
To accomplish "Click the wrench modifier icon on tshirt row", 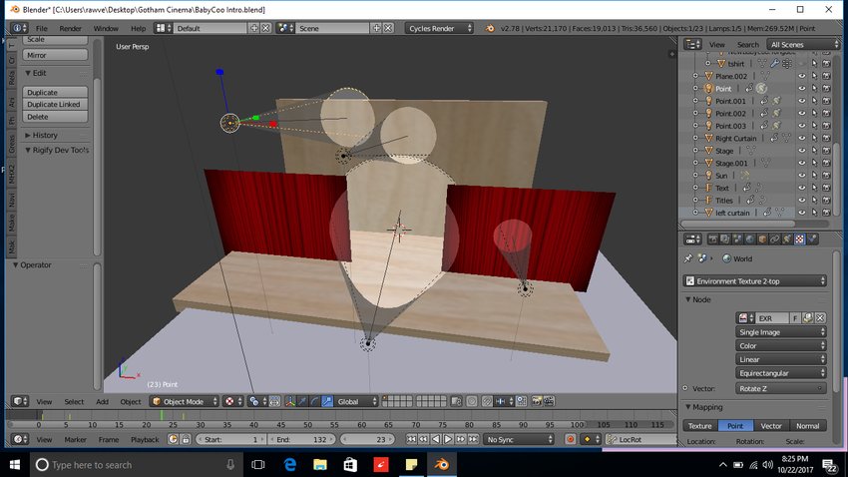I will (x=774, y=64).
